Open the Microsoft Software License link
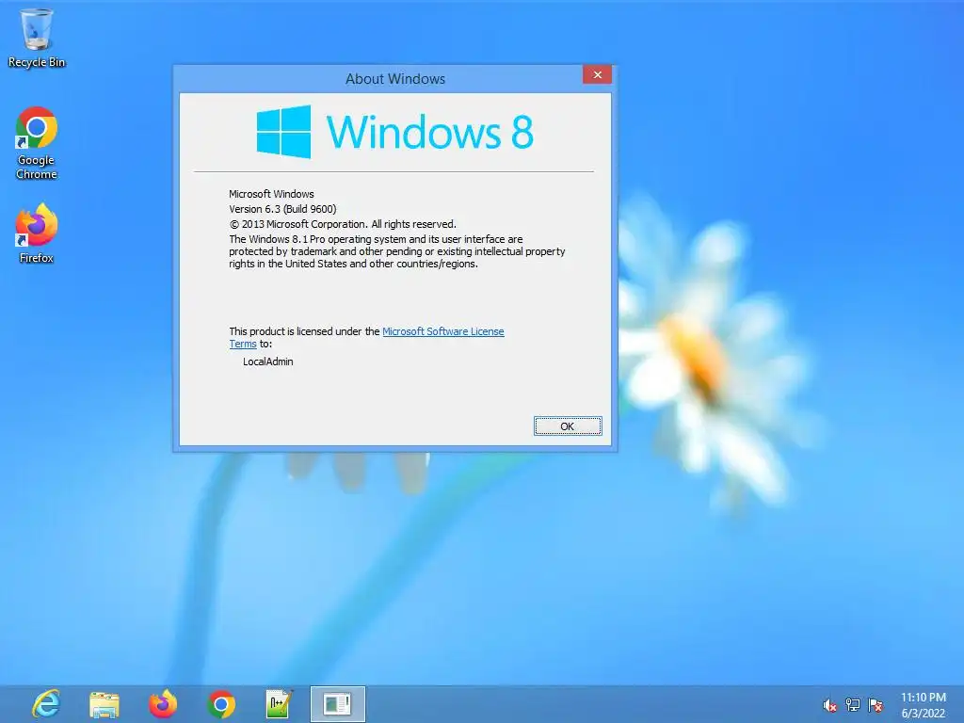 pyautogui.click(x=443, y=331)
